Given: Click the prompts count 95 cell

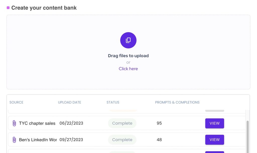Looking at the screenshot, I should [159, 123].
